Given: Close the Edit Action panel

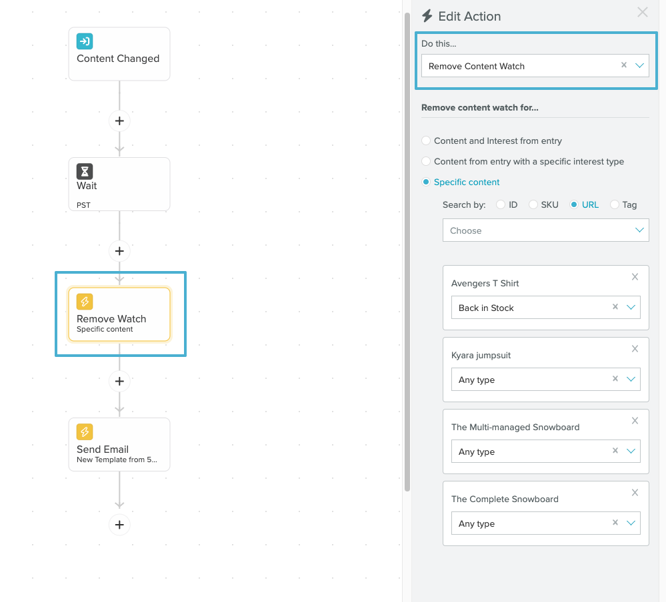Looking at the screenshot, I should pos(643,12).
